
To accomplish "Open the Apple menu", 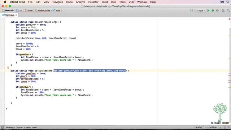I will tap(5, 2).
